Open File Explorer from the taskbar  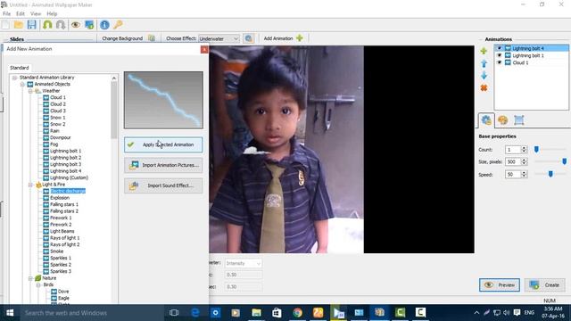tap(256, 313)
